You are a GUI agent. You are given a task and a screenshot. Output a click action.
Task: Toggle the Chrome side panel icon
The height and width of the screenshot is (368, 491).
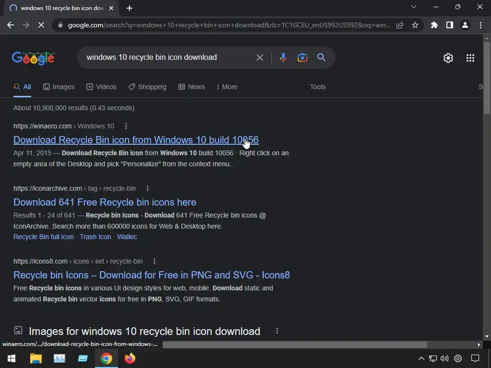point(450,25)
